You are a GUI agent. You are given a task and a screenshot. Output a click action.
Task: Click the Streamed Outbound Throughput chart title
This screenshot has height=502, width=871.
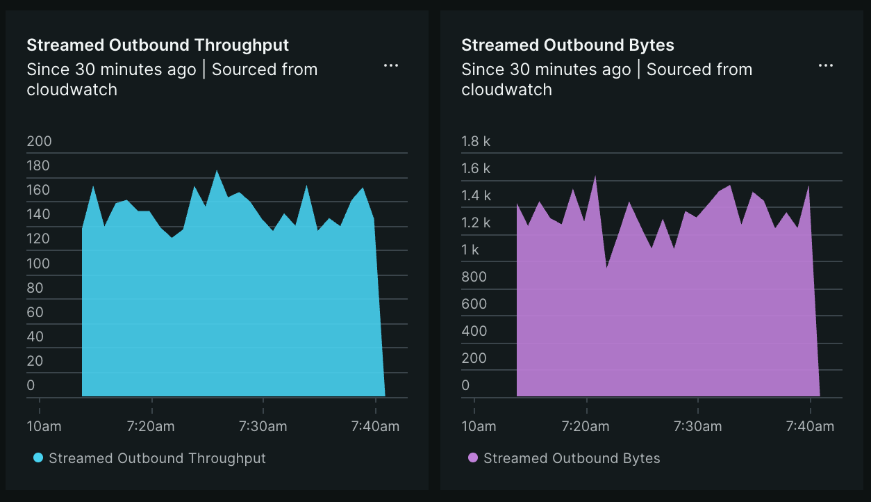[x=158, y=45]
